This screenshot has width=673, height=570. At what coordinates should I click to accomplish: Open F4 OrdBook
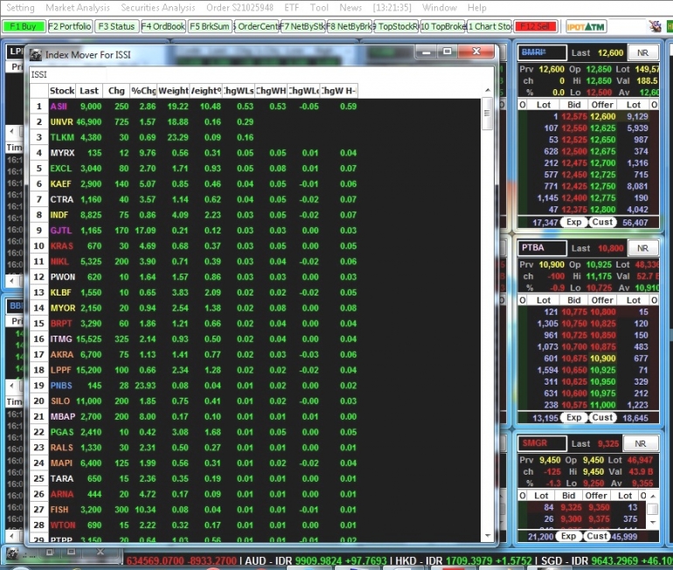click(x=163, y=26)
